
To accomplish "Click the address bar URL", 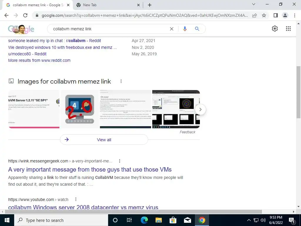I will tap(145, 15).
